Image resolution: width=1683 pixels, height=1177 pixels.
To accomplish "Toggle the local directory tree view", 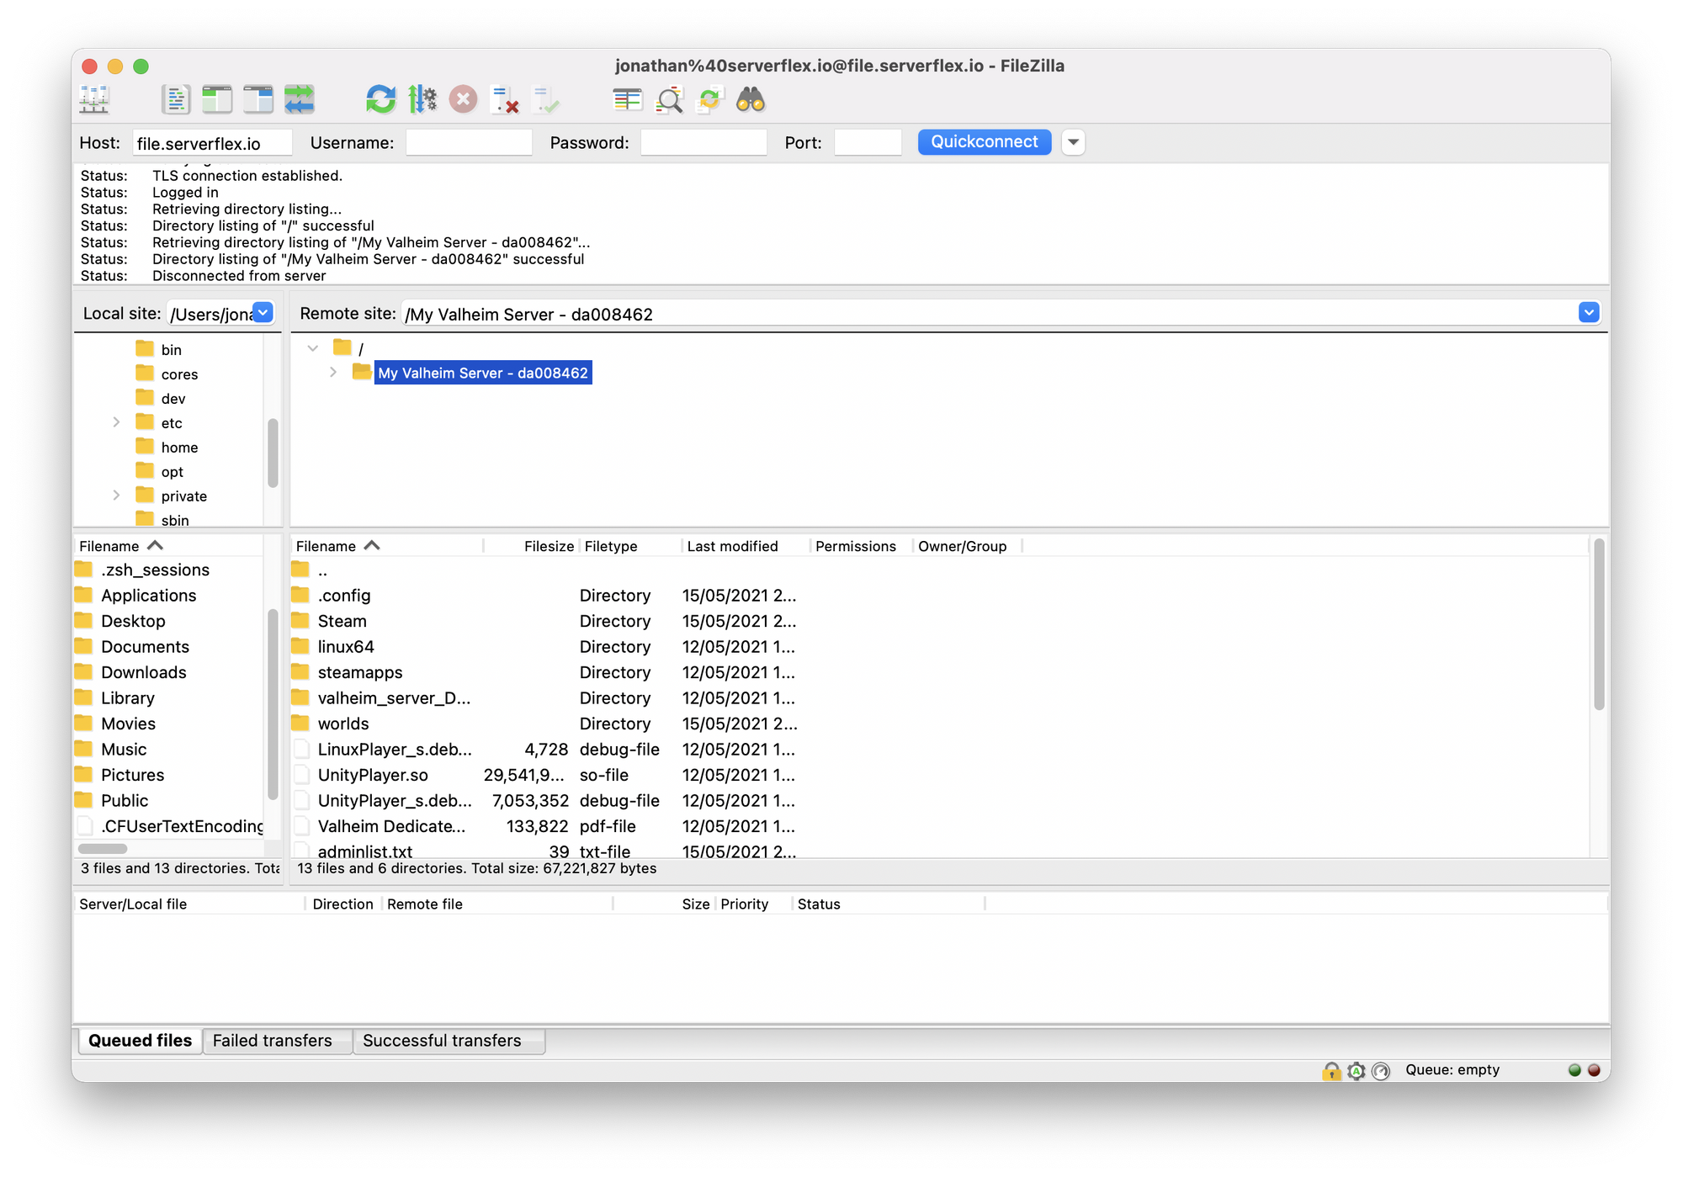I will pyautogui.click(x=217, y=99).
